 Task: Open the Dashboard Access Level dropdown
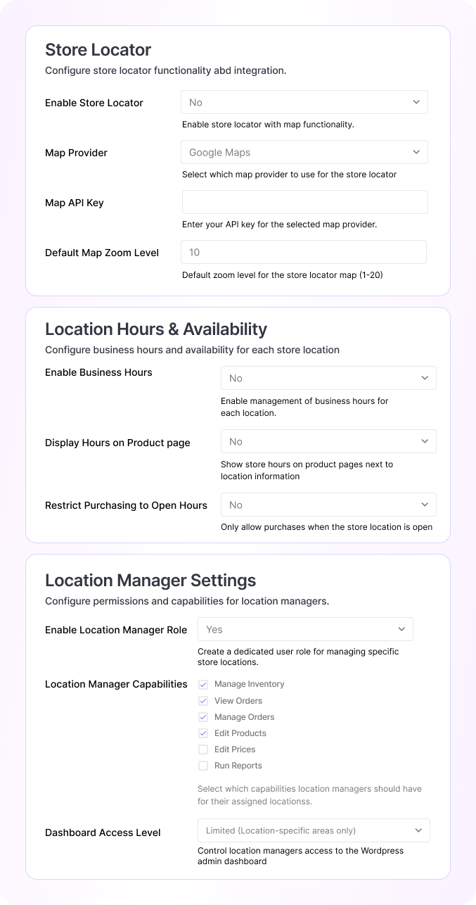pyautogui.click(x=314, y=830)
